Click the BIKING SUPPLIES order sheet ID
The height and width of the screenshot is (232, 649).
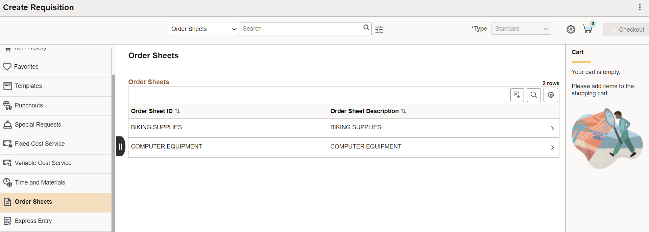click(156, 127)
